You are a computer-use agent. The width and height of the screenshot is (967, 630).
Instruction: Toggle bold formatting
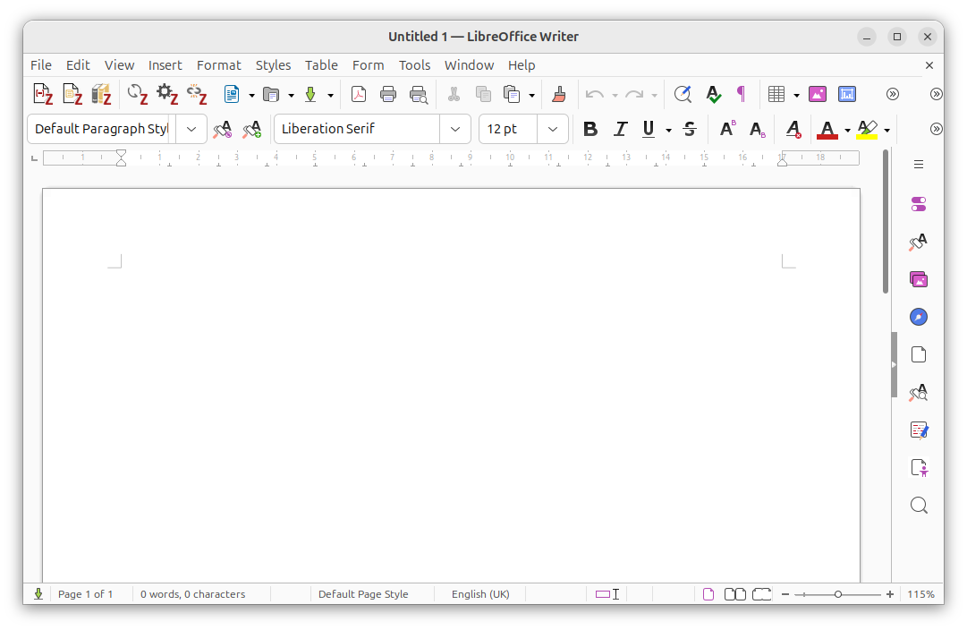click(590, 129)
